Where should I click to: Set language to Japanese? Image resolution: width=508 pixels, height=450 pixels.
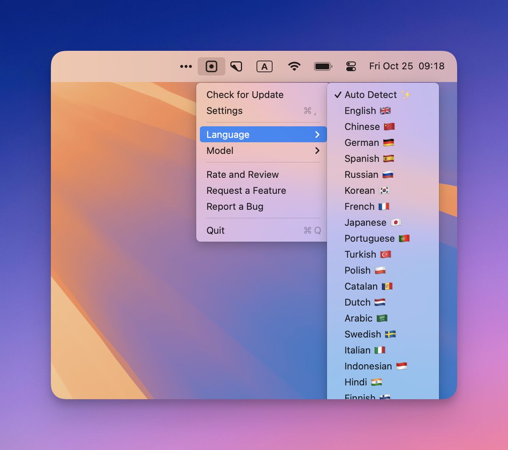pos(365,222)
